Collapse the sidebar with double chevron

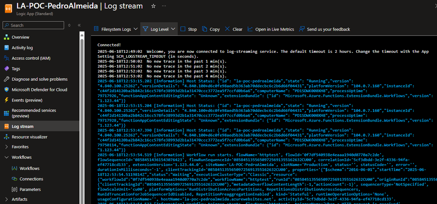[79, 25]
